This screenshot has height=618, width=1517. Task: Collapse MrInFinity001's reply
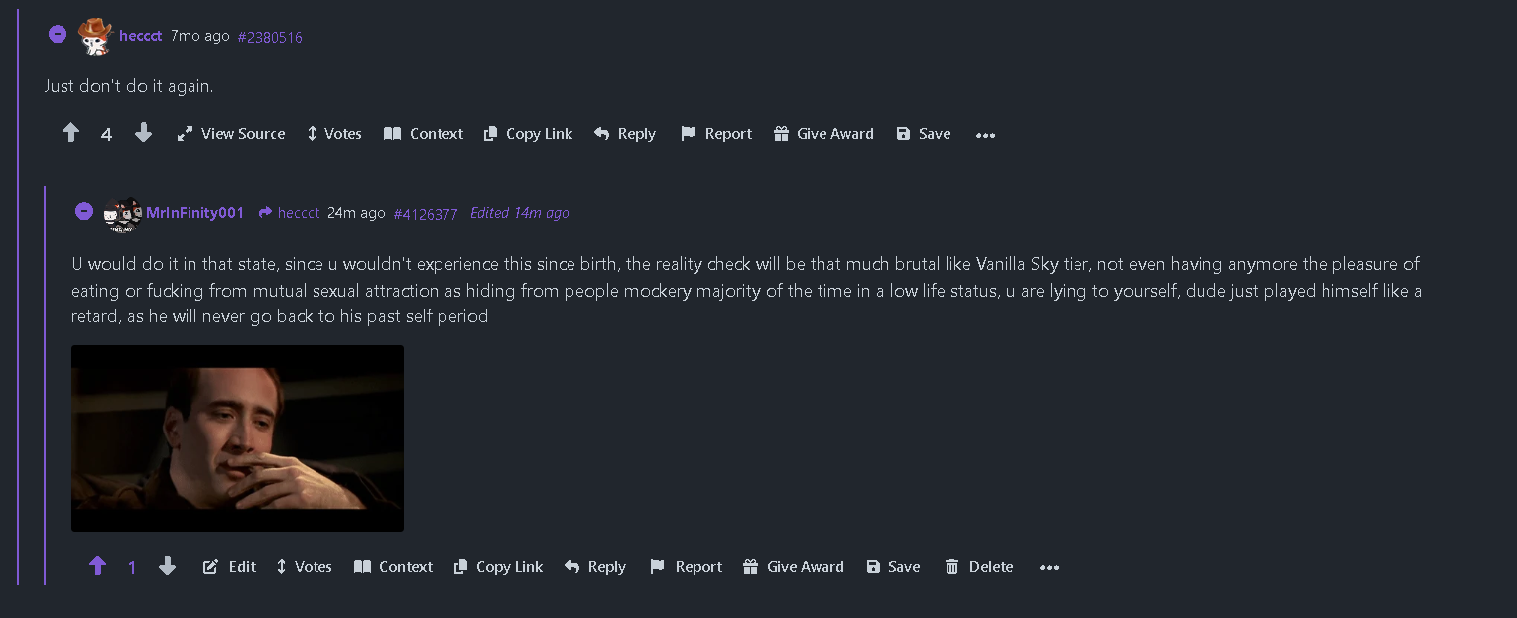coord(84,211)
